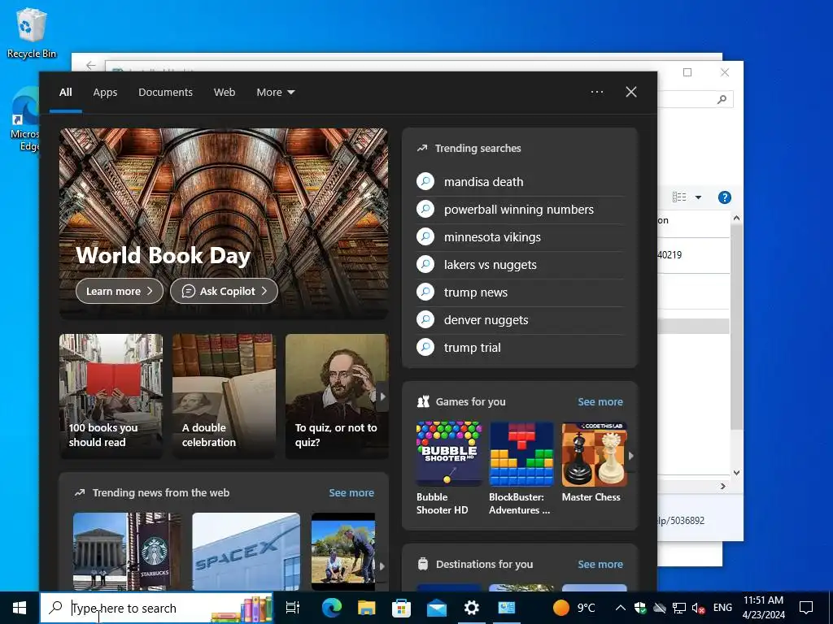
Task: Search trending mandisa death
Action: 520,182
